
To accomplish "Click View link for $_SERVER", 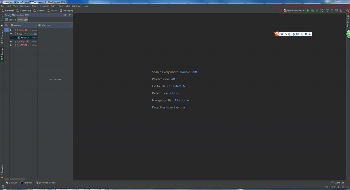I will 34,45.
